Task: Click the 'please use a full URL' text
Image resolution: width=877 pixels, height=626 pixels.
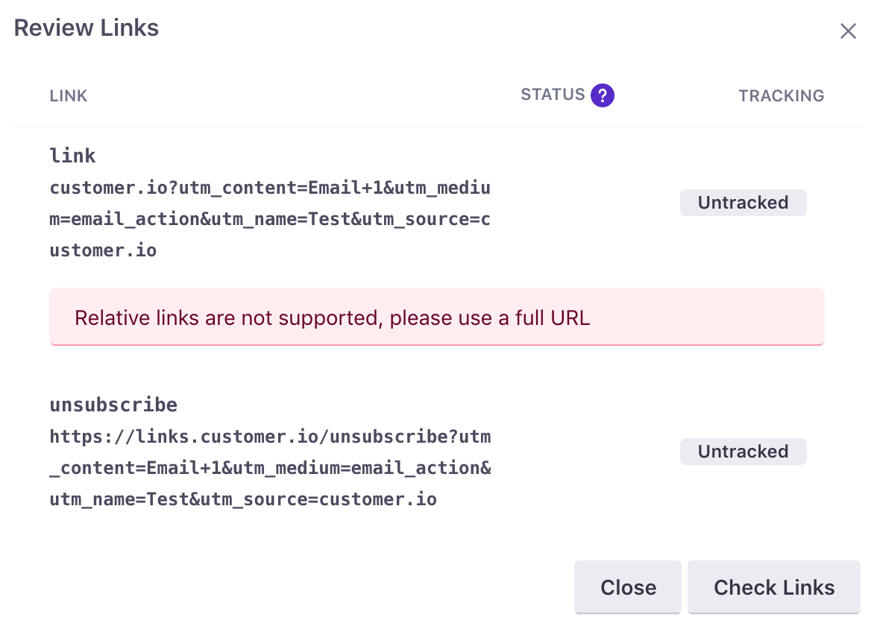Action: tap(490, 318)
